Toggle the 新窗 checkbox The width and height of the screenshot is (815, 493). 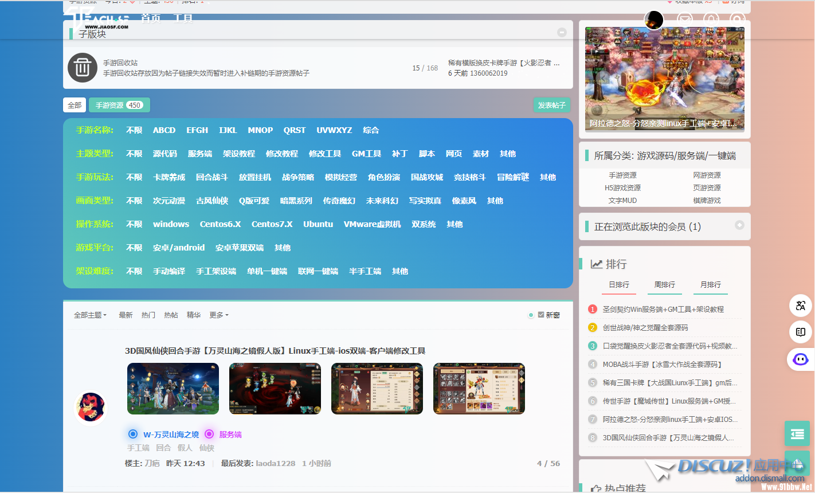click(541, 315)
